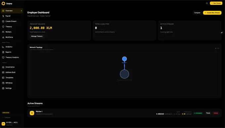Click the floating icon at right edge
Viewport: 225px width, 128px height.
point(222,32)
